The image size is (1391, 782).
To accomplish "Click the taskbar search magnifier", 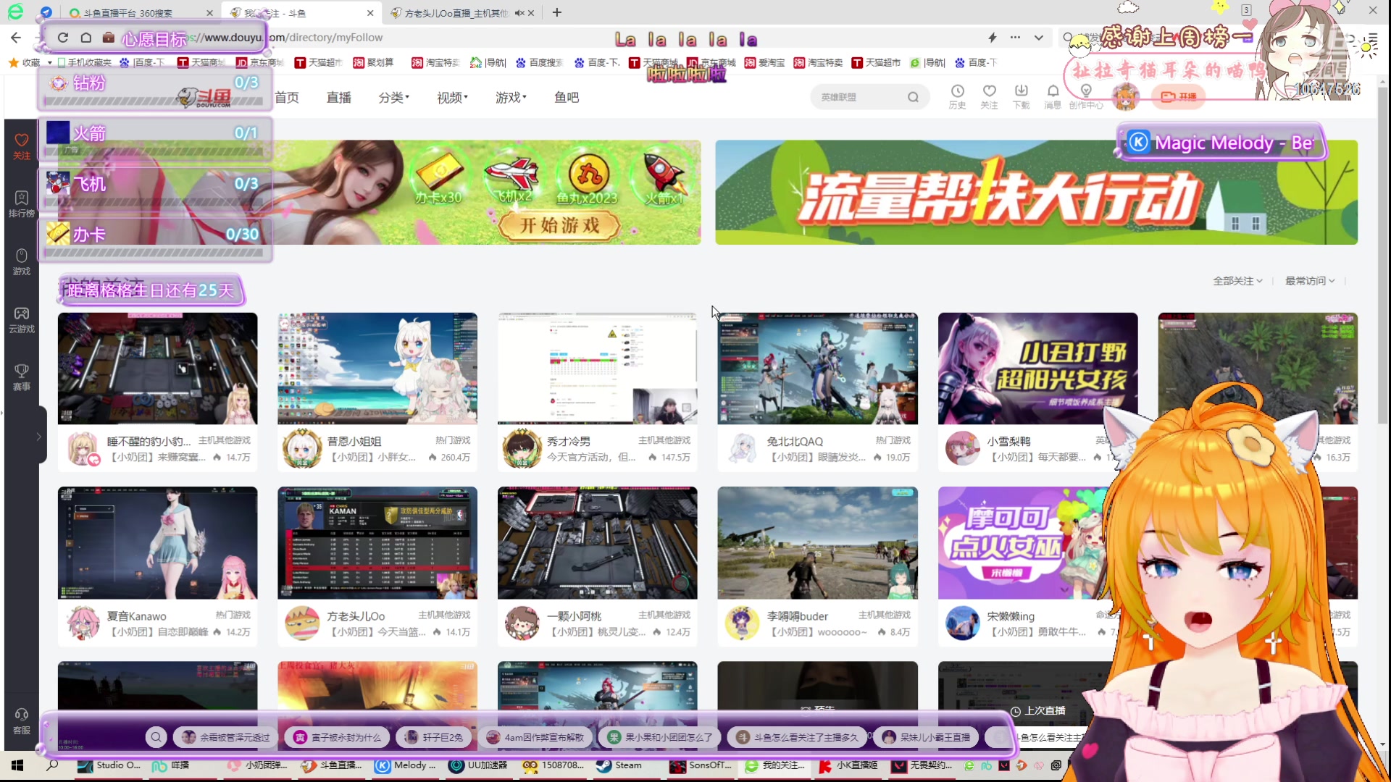I will (x=52, y=765).
